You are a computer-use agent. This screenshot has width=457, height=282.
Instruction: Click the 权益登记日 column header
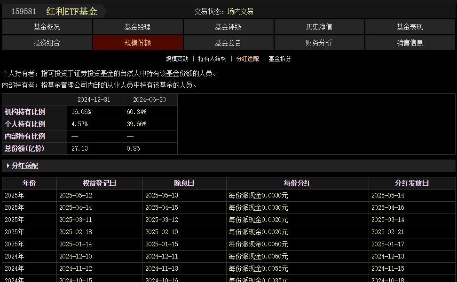99,183
